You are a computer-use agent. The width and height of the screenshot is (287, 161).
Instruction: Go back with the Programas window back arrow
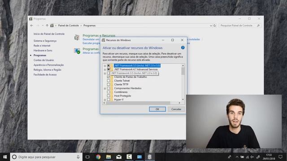click(32, 25)
